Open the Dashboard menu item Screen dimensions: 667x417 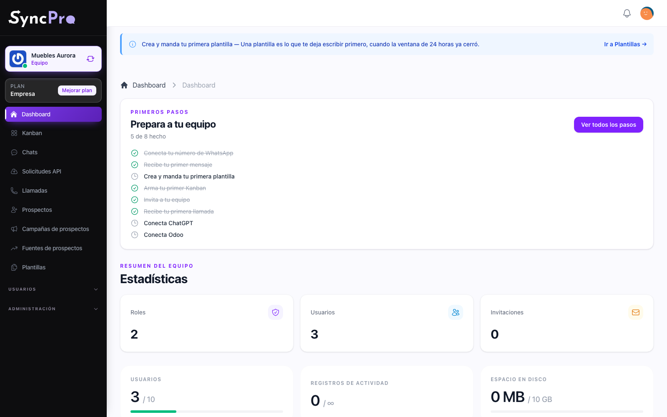53,114
